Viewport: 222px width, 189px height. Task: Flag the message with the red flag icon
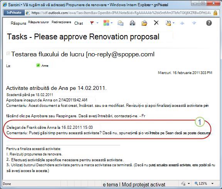click(92, 23)
